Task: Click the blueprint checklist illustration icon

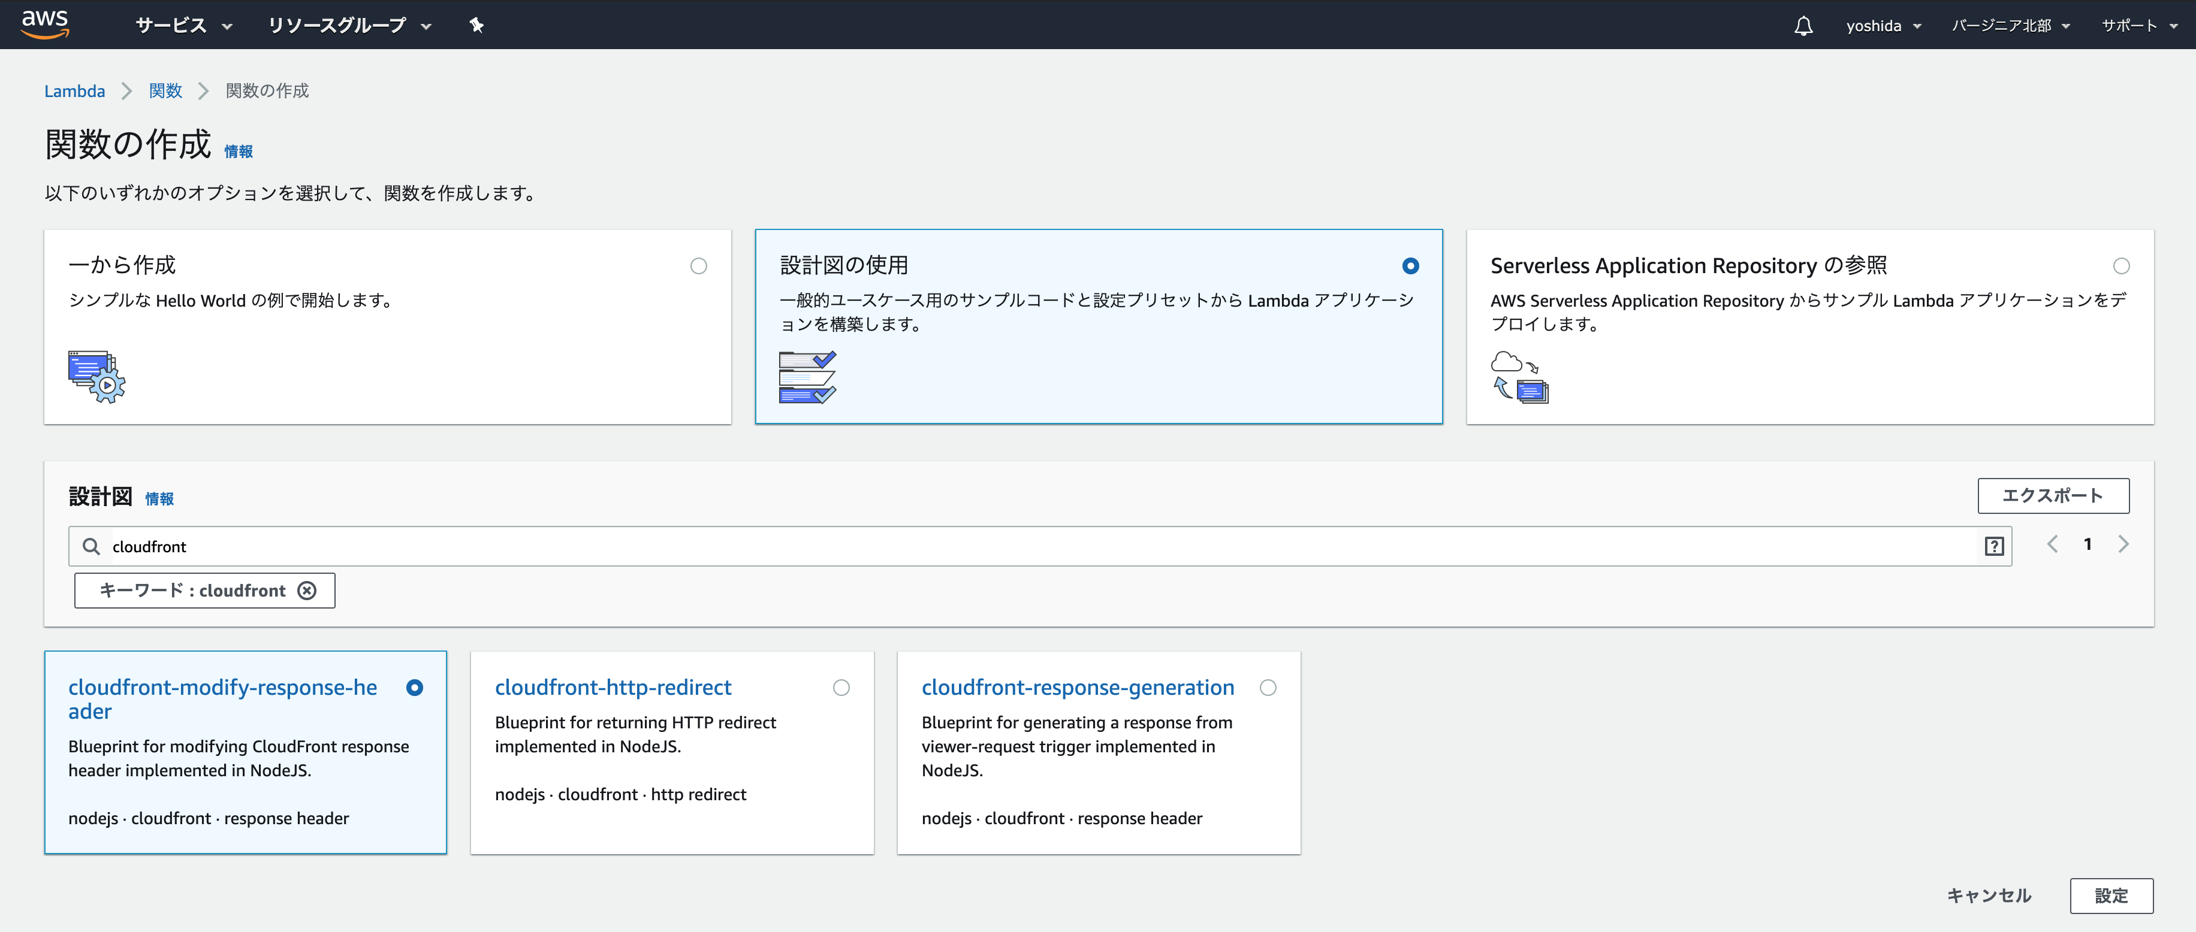Action: click(x=807, y=377)
